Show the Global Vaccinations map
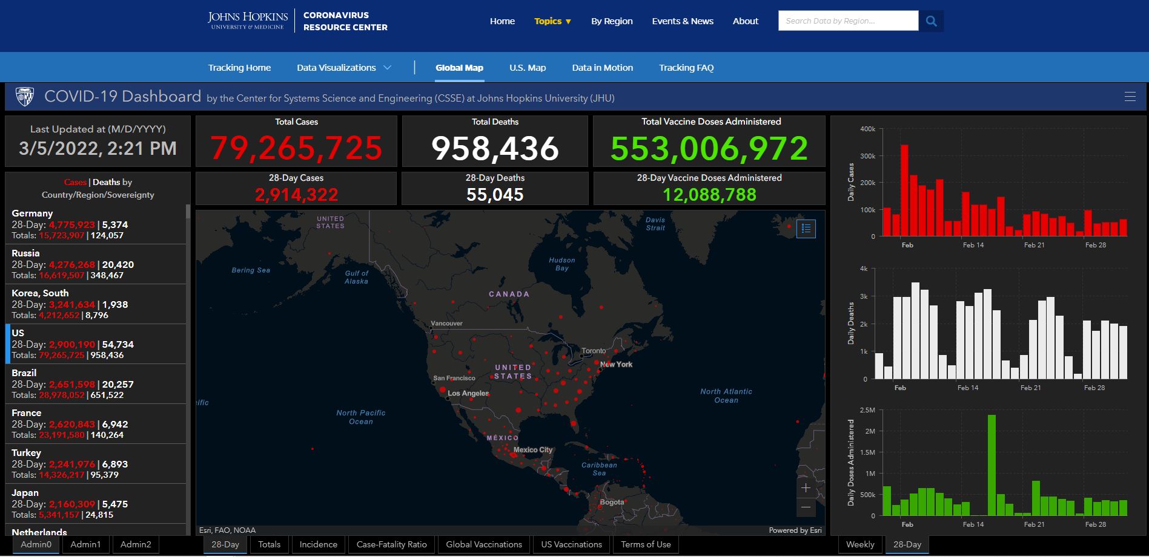 484,544
